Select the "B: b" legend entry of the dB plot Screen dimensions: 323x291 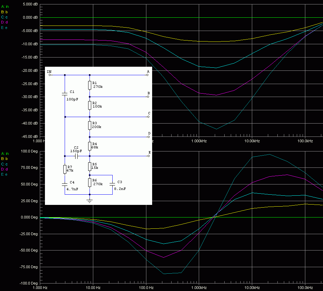(x=4, y=12)
